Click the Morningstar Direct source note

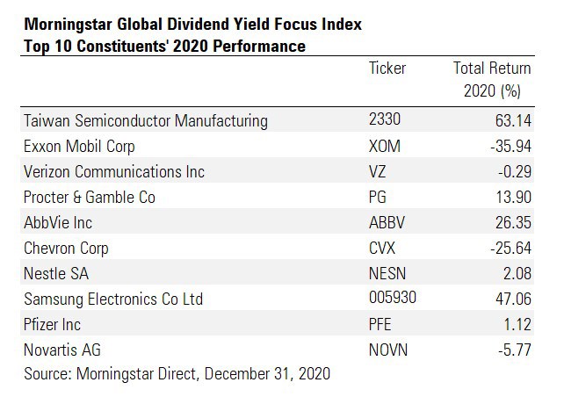[177, 374]
